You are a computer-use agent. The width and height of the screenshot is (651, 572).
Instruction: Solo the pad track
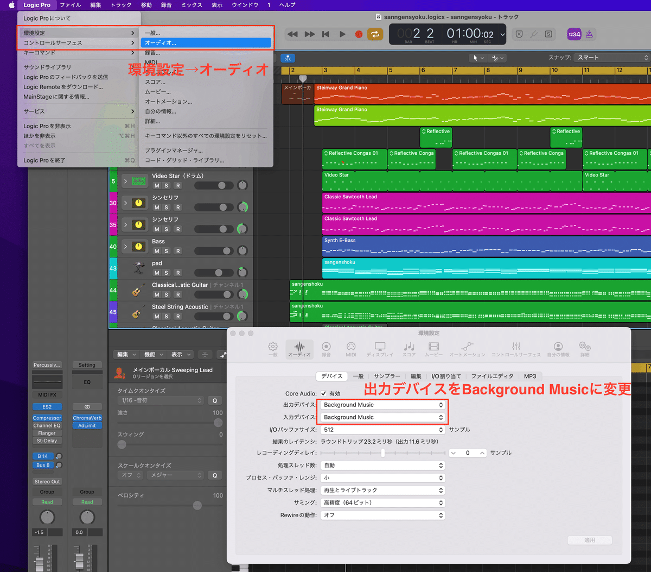(x=167, y=273)
